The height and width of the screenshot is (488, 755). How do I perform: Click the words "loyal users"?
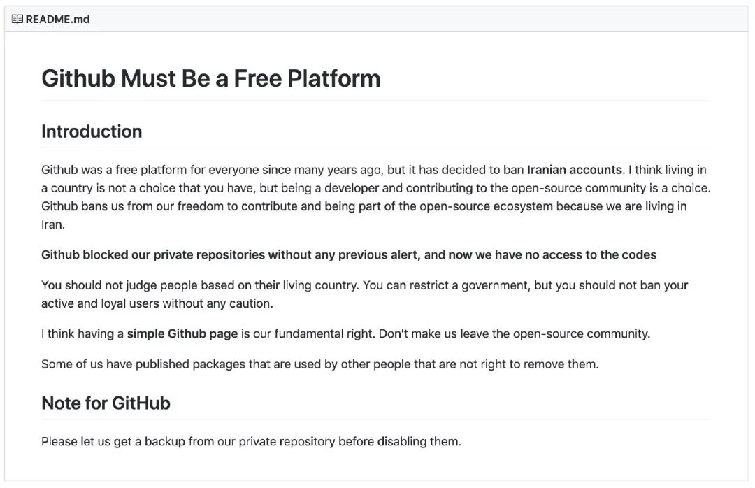127,303
